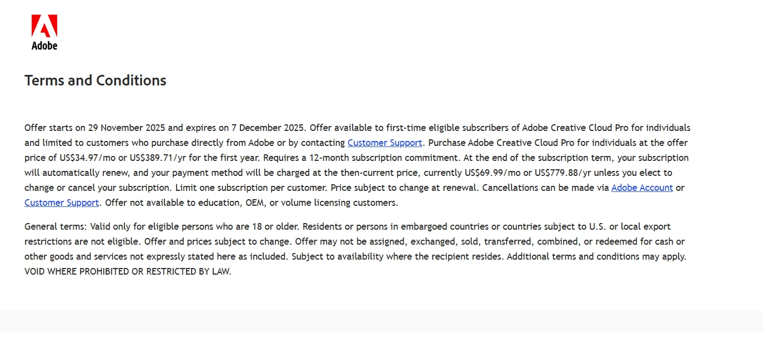This screenshot has height=339, width=763.
Task: Open the Customer Support link after Adobe Account
Action: (62, 203)
